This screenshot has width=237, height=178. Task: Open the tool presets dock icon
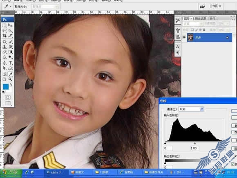[178, 20]
